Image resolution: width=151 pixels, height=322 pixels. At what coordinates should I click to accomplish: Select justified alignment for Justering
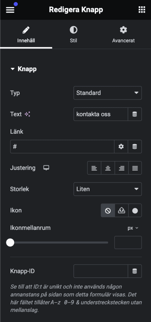click(135, 168)
